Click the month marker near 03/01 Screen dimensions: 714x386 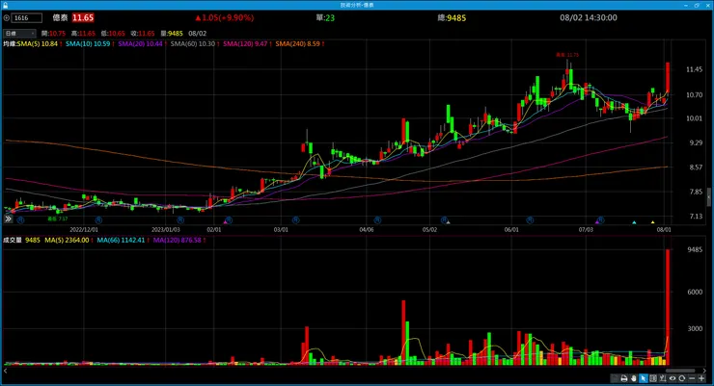(x=296, y=219)
